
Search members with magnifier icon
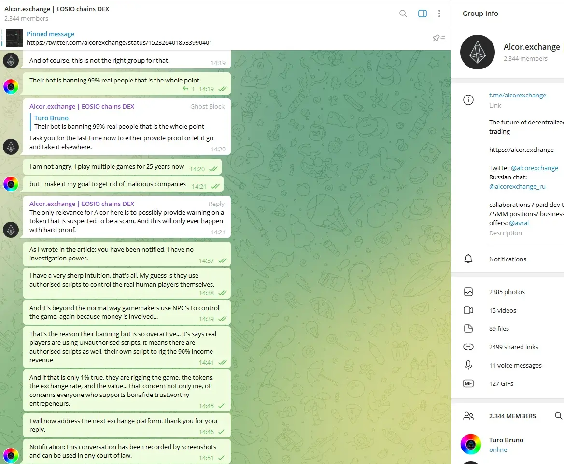click(558, 416)
